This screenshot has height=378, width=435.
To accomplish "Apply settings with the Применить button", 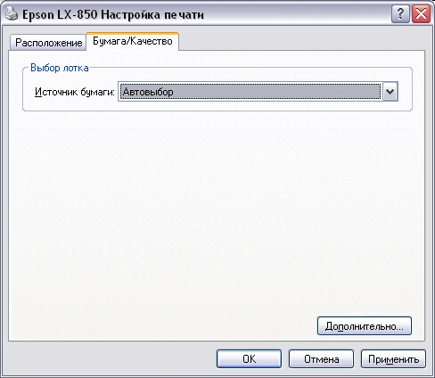I will point(393,359).
